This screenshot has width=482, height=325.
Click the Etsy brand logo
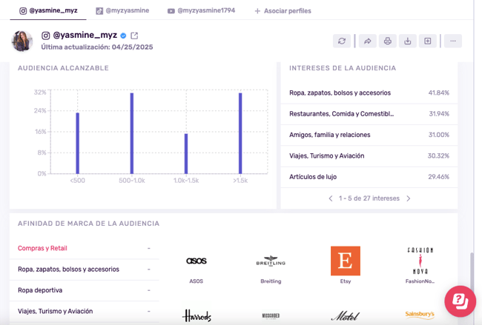345,261
